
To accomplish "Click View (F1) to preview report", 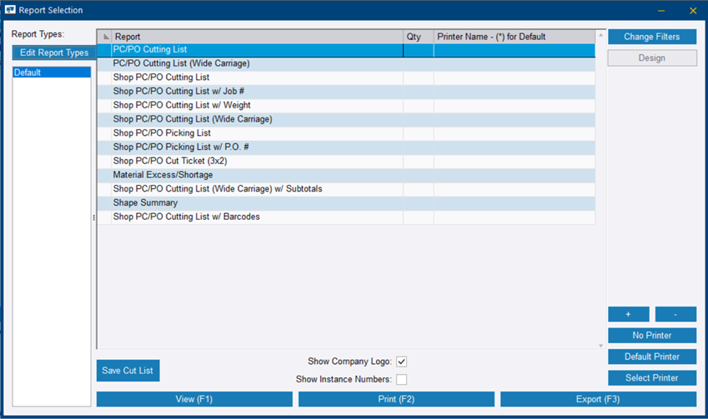I will (194, 399).
